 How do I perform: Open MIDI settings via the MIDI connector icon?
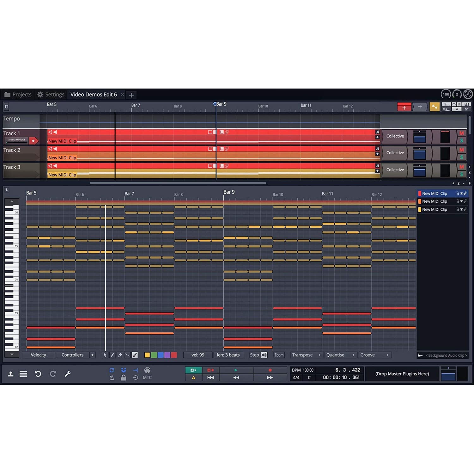[x=147, y=370]
